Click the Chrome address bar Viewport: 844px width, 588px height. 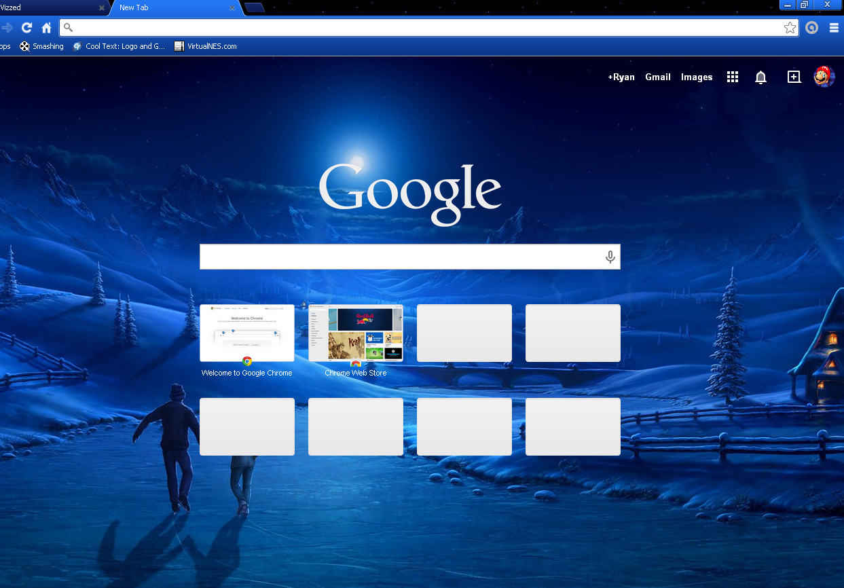click(x=429, y=28)
